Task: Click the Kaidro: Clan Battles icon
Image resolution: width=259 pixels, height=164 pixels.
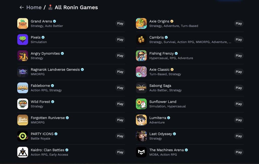Action: coord(23,152)
